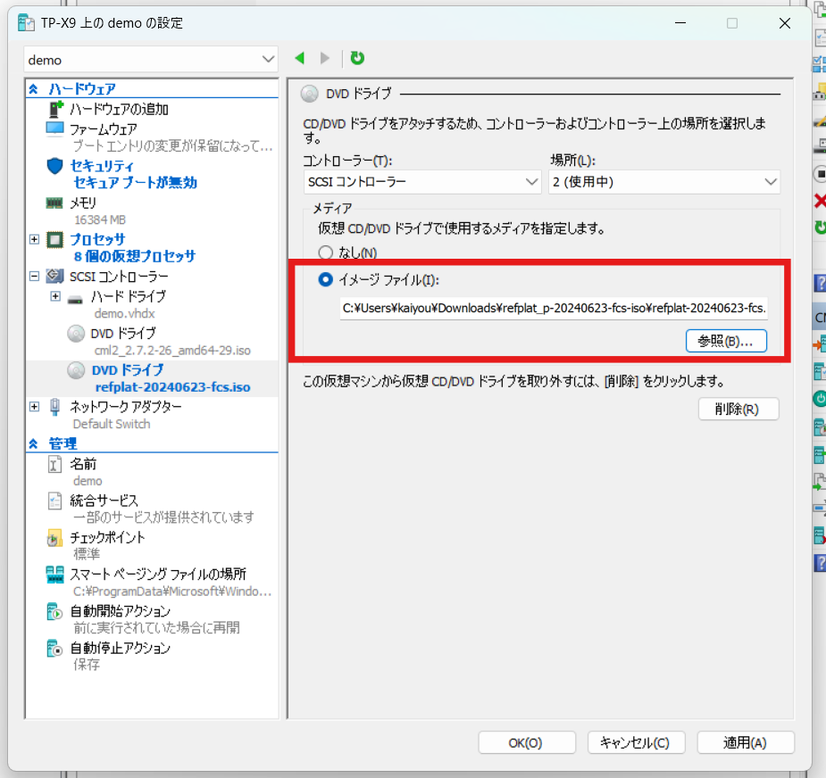Click the セキュリティ shield icon

[54, 166]
